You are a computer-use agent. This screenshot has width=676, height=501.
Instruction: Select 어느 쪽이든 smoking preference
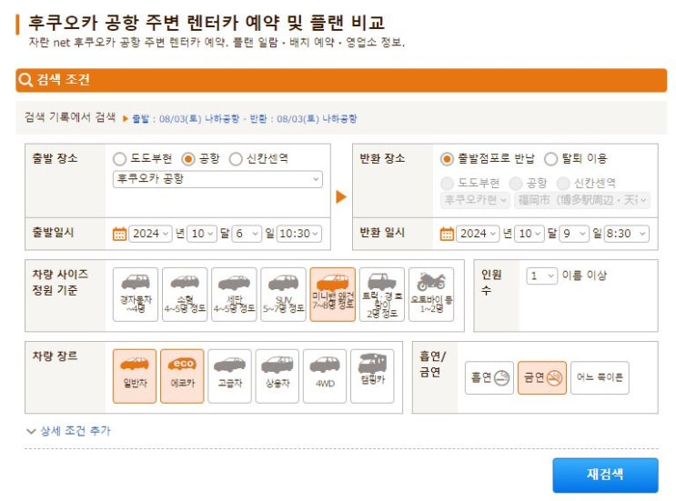click(x=600, y=378)
